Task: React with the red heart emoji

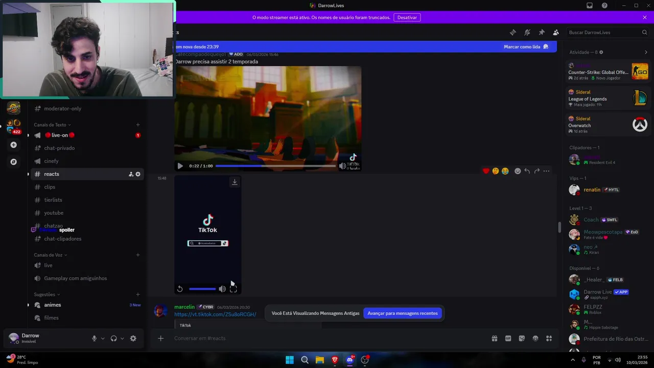Action: pos(486,171)
